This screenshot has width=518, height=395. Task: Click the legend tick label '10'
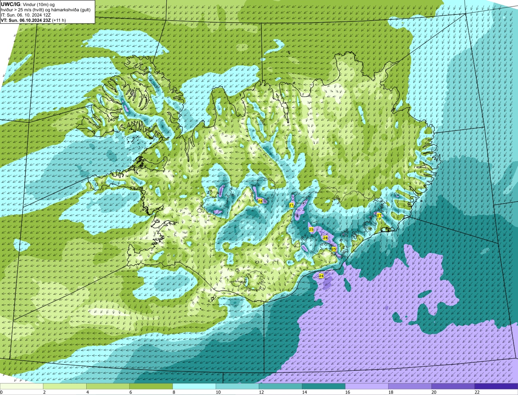coord(218,392)
